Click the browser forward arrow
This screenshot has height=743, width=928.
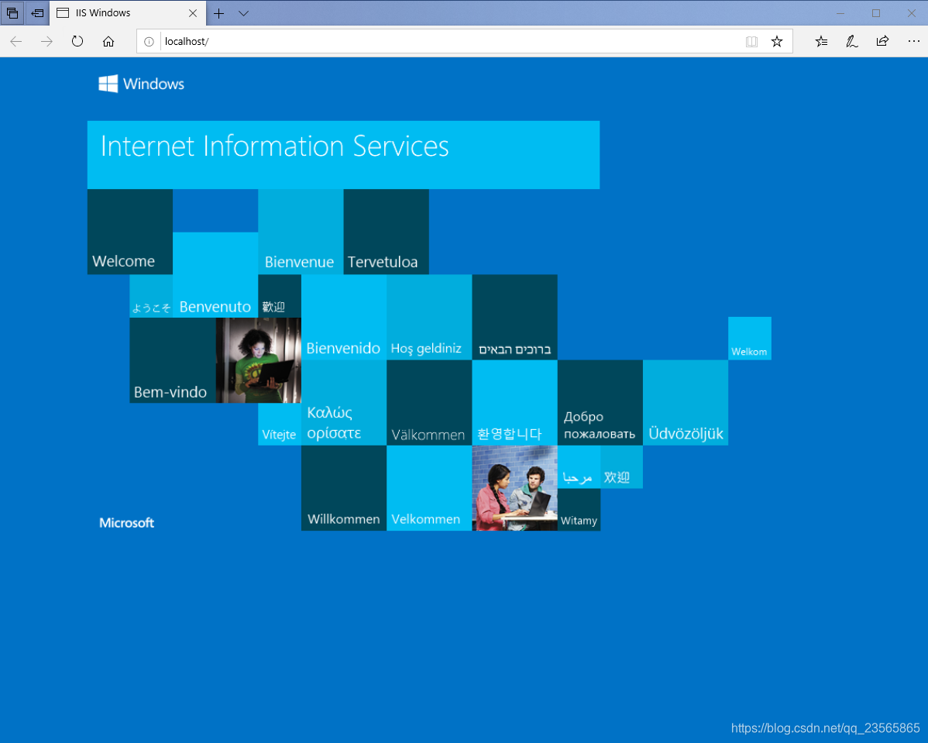pyautogui.click(x=46, y=41)
